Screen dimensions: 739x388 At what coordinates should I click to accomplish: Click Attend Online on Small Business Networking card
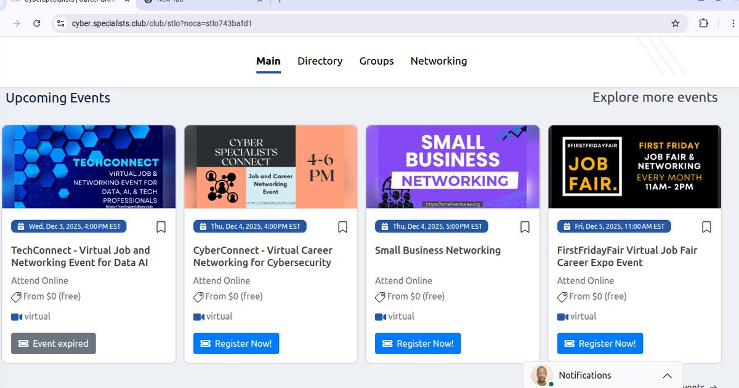[403, 280]
